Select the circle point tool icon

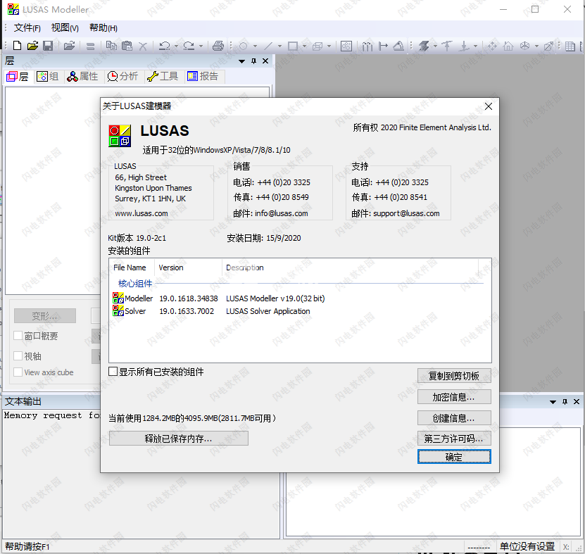coord(244,46)
